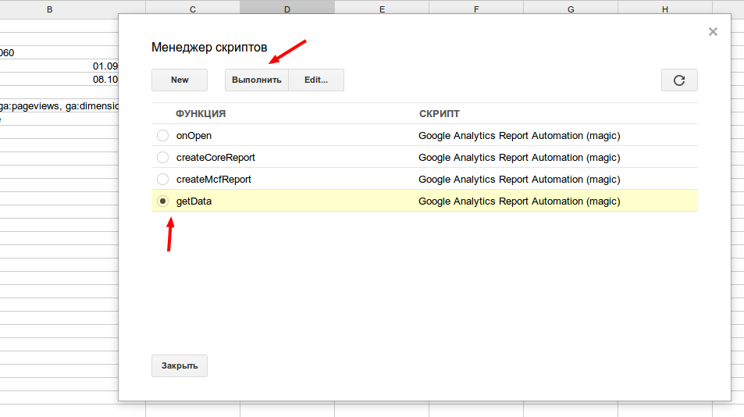
Task: Click the script name in the onOpen row
Action: pos(519,136)
